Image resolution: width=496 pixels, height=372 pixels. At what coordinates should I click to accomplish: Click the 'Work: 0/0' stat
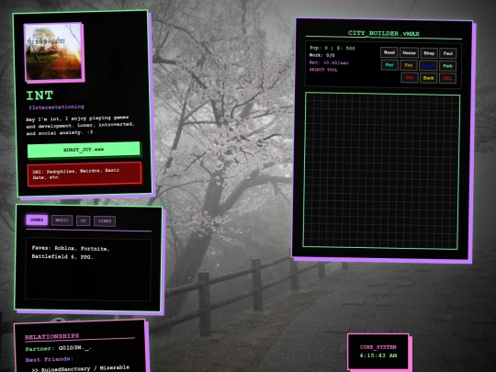tap(321, 55)
